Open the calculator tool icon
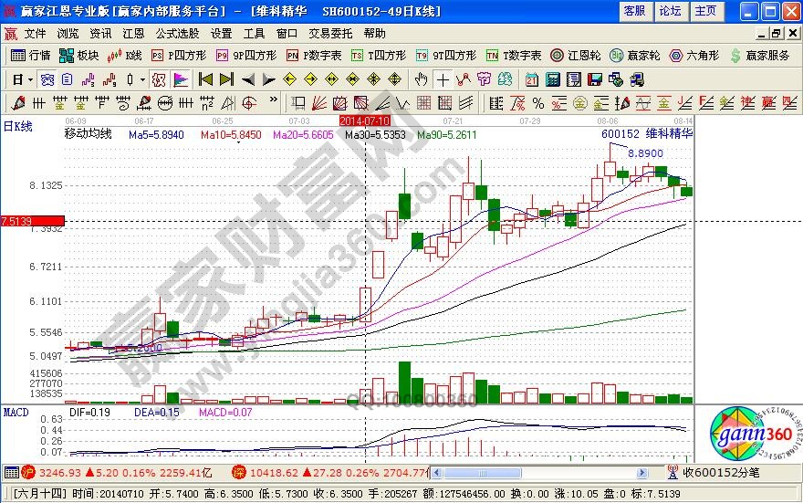Screen dimensions: 803x503 (x=550, y=79)
